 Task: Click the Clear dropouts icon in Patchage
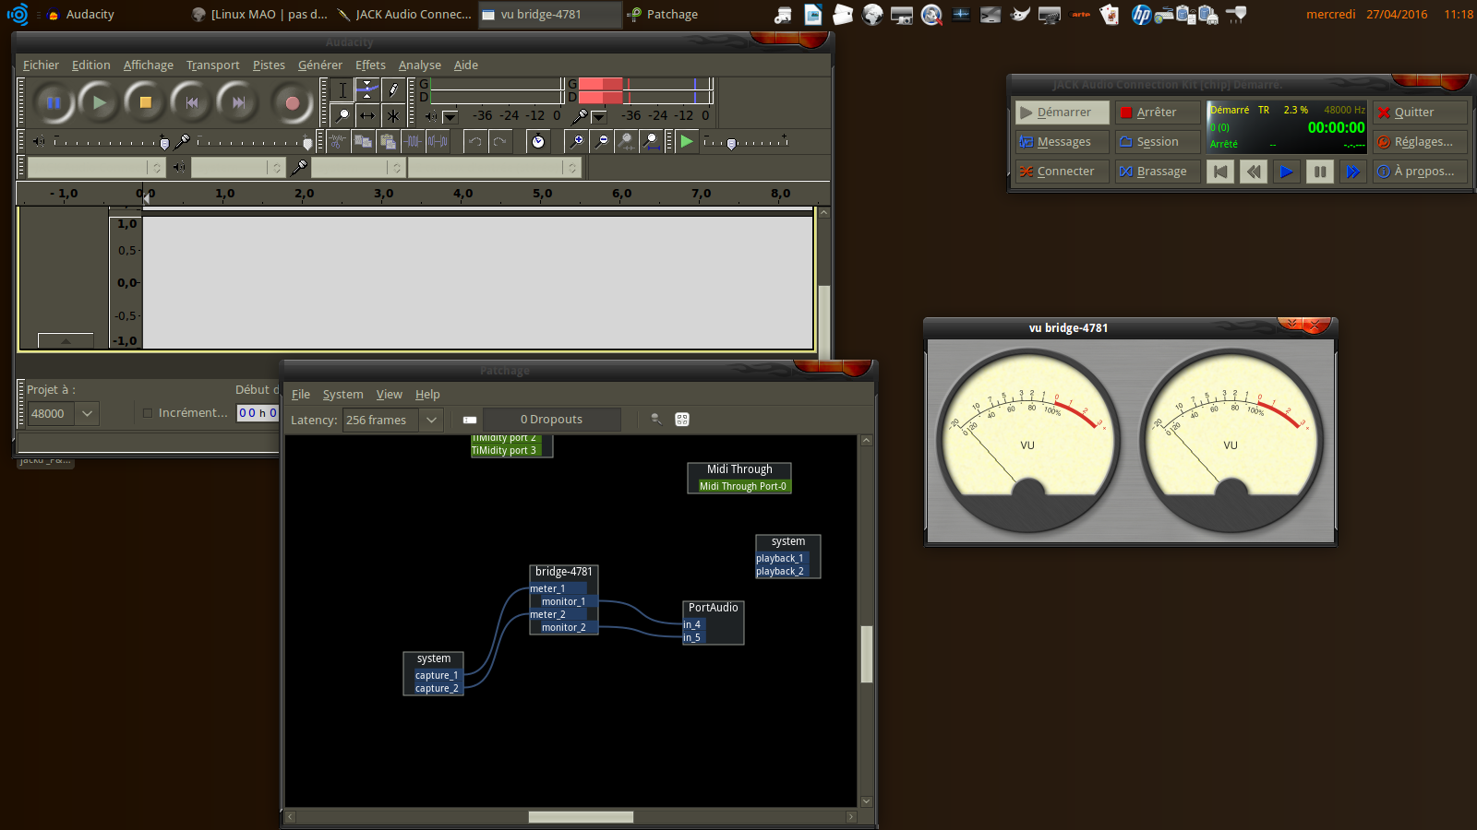[470, 420]
